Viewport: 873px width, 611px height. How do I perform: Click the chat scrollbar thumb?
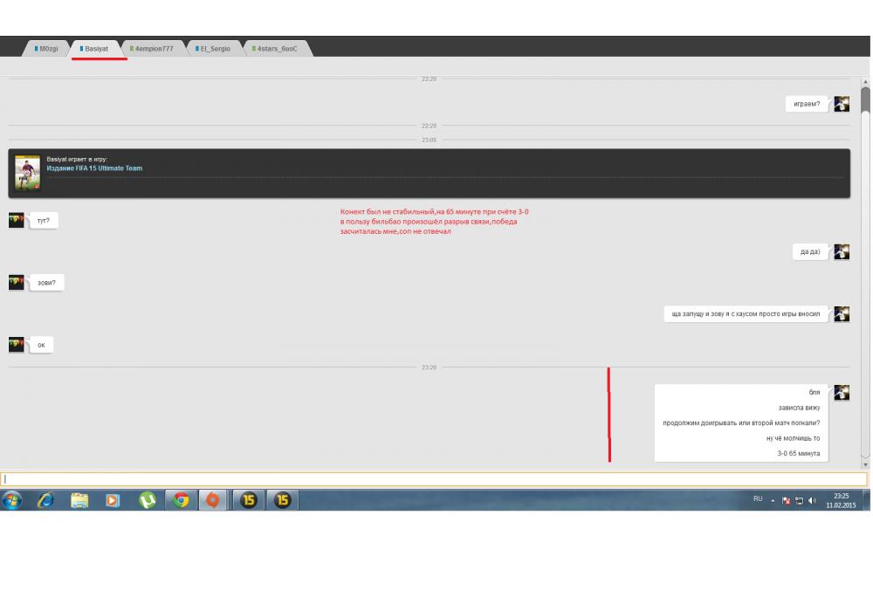[x=865, y=100]
